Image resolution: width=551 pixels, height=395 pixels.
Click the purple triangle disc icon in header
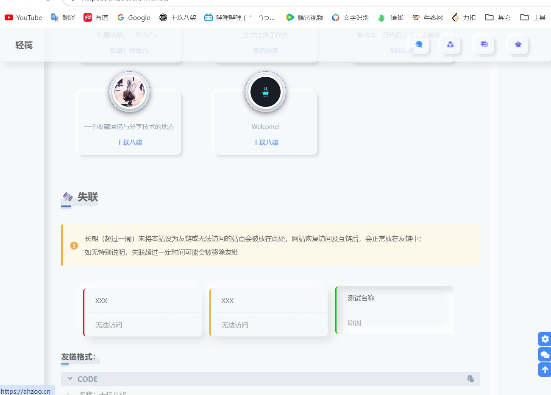click(450, 45)
